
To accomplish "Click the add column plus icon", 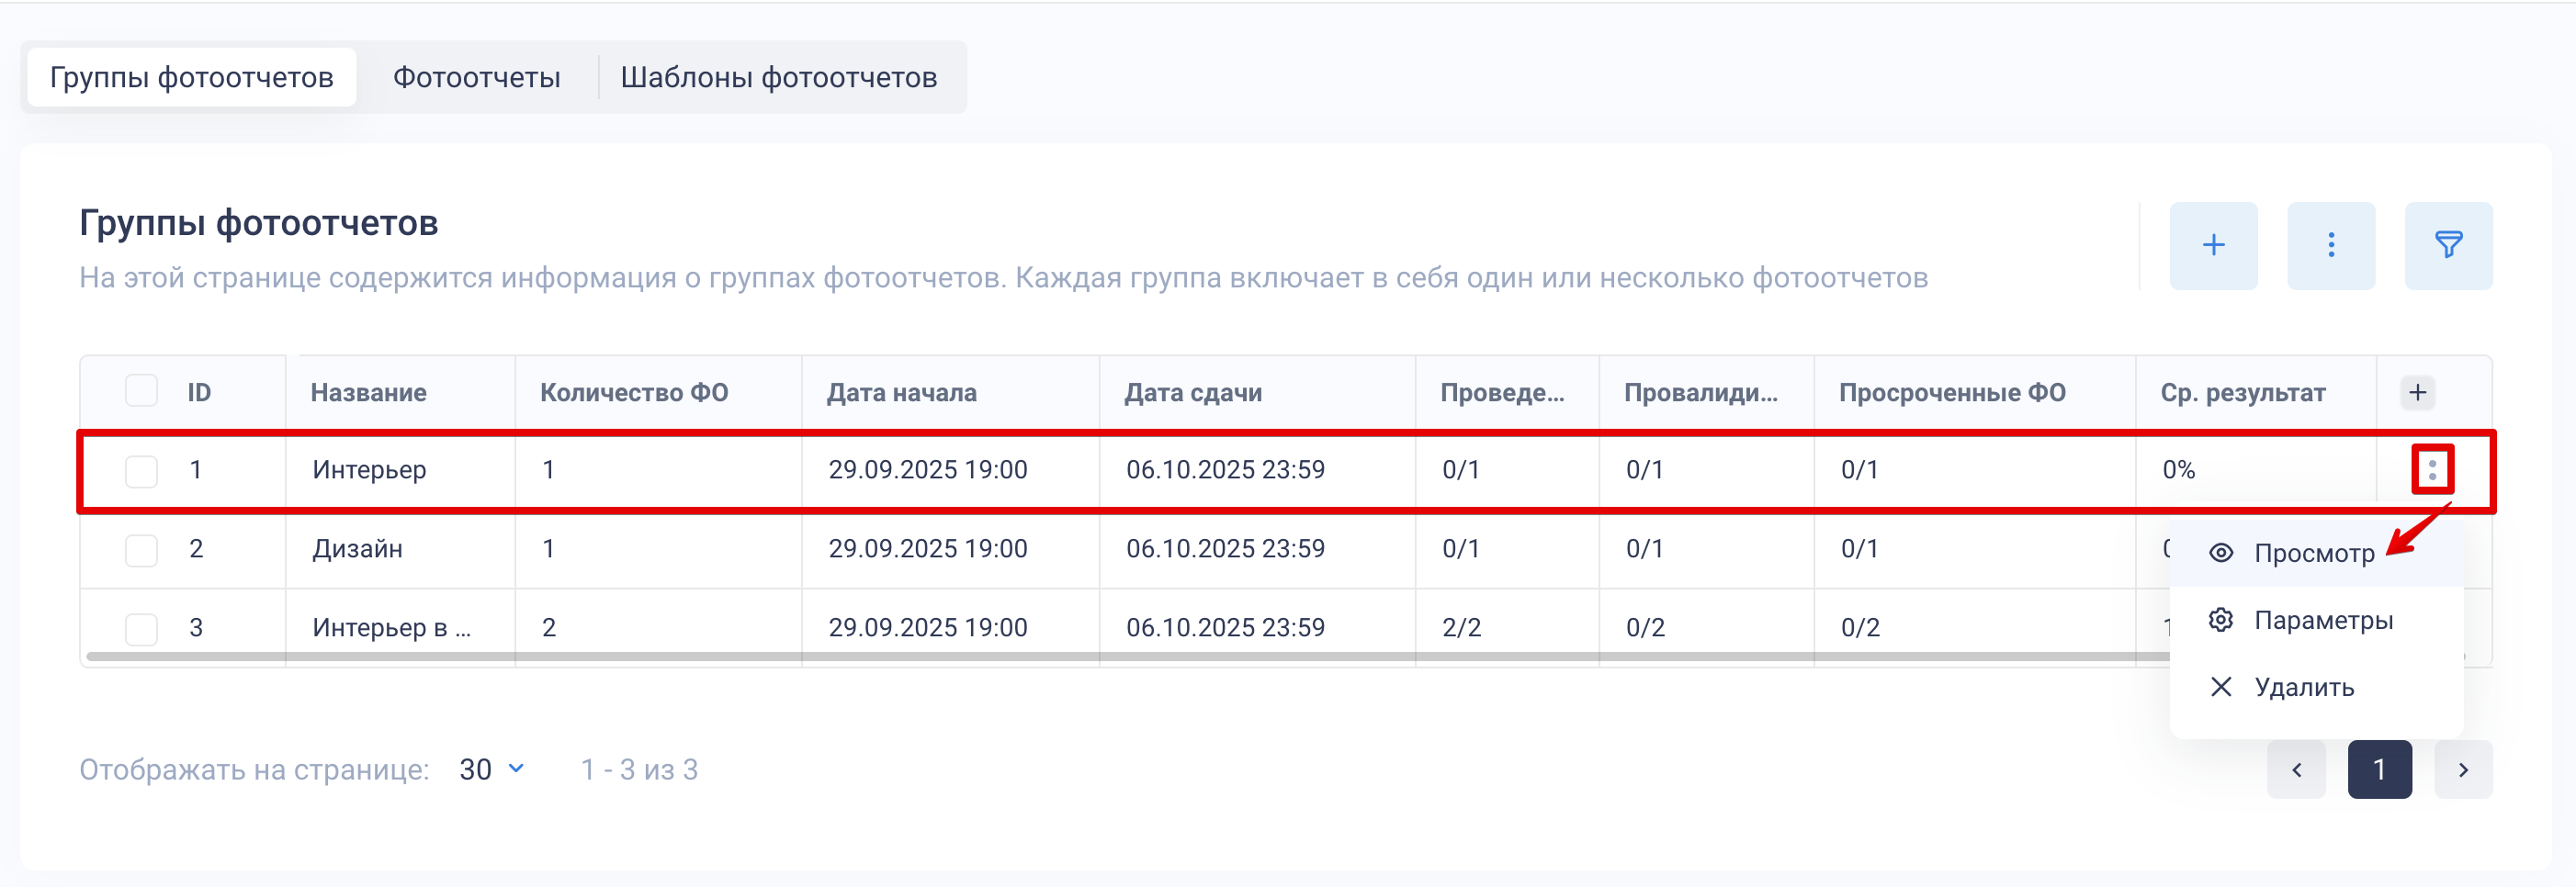I will (2417, 393).
